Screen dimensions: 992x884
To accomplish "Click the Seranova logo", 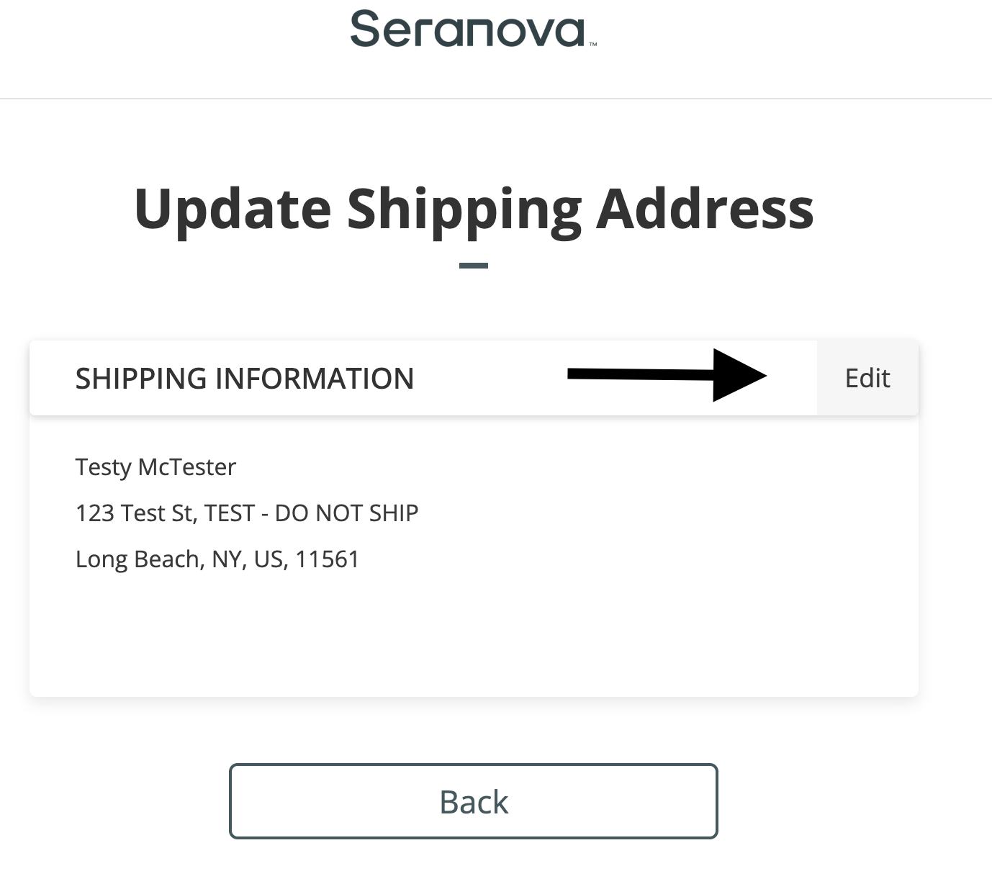I will [468, 30].
